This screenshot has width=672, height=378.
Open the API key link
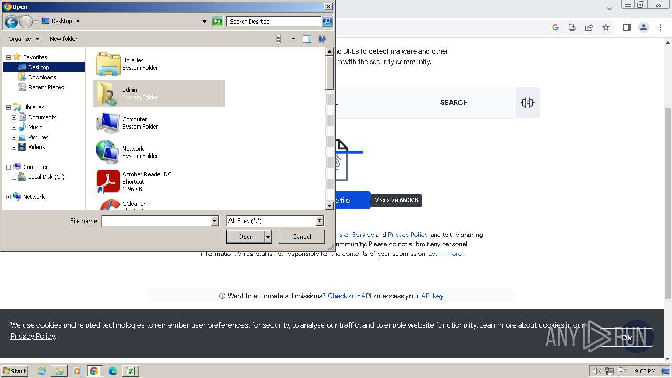point(432,296)
